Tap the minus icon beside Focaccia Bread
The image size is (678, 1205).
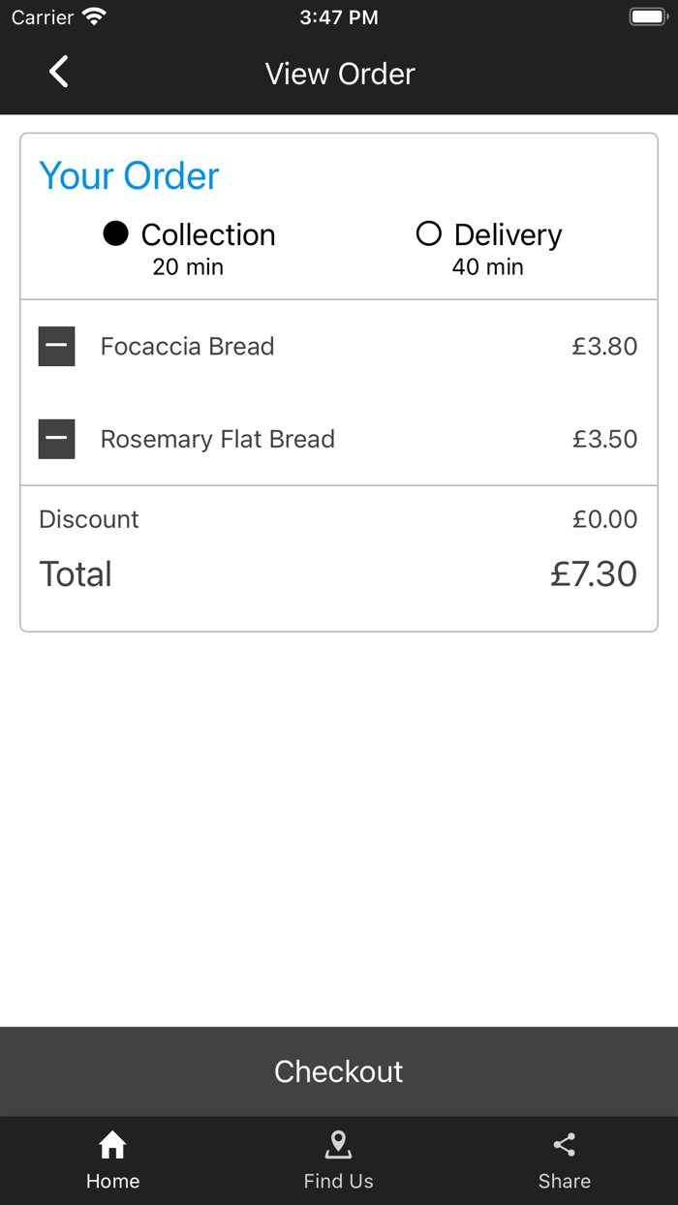click(x=56, y=346)
